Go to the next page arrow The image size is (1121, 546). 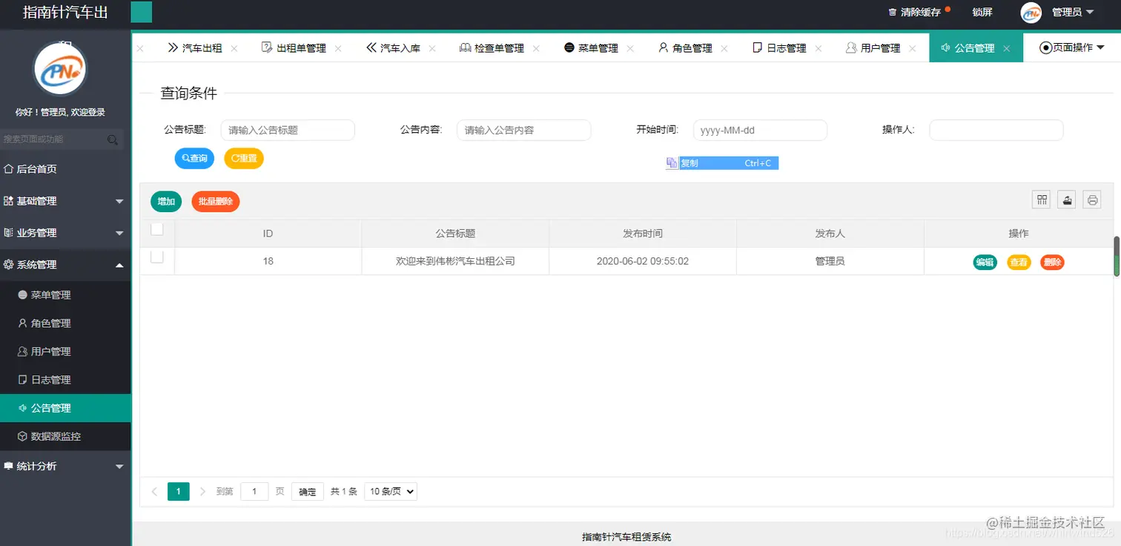point(202,491)
